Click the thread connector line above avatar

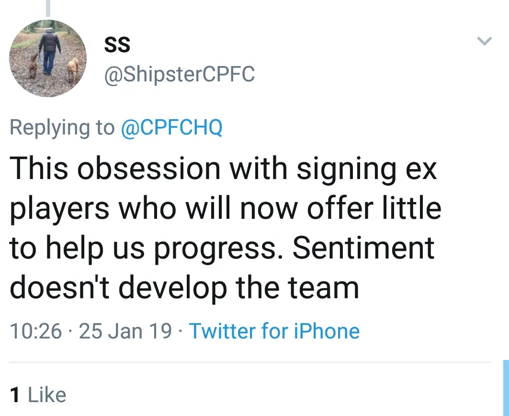click(x=48, y=7)
